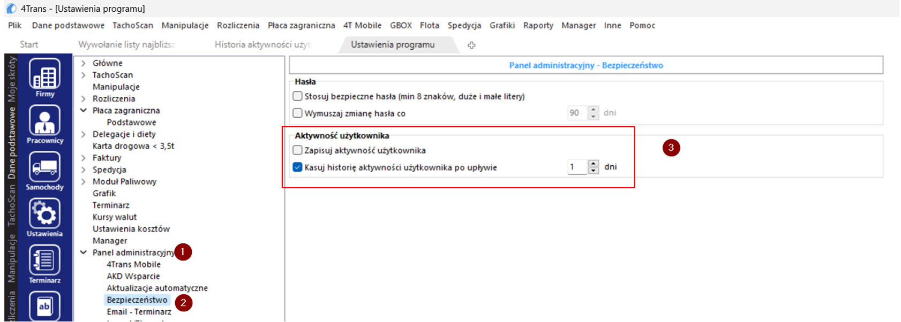Image resolution: width=901 pixels, height=322 pixels.
Task: Expand the Delegacje i diety node
Action: (84, 134)
